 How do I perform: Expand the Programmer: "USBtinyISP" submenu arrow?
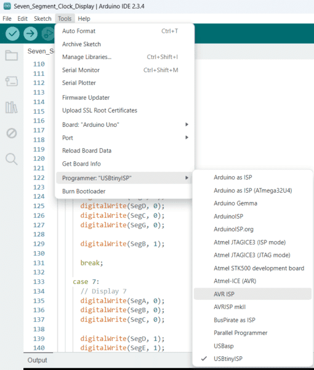tap(187, 178)
